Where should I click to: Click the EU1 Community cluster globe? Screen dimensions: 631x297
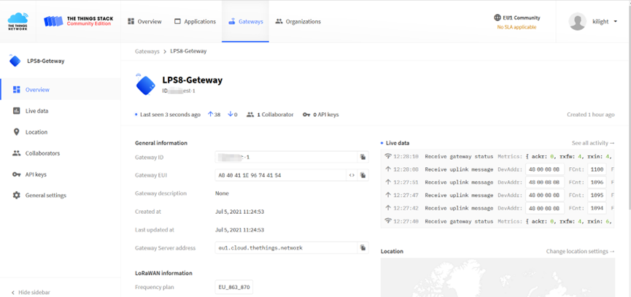[x=498, y=18]
